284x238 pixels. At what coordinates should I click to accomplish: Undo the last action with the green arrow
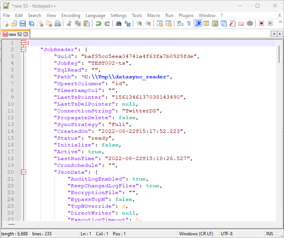(98, 23)
